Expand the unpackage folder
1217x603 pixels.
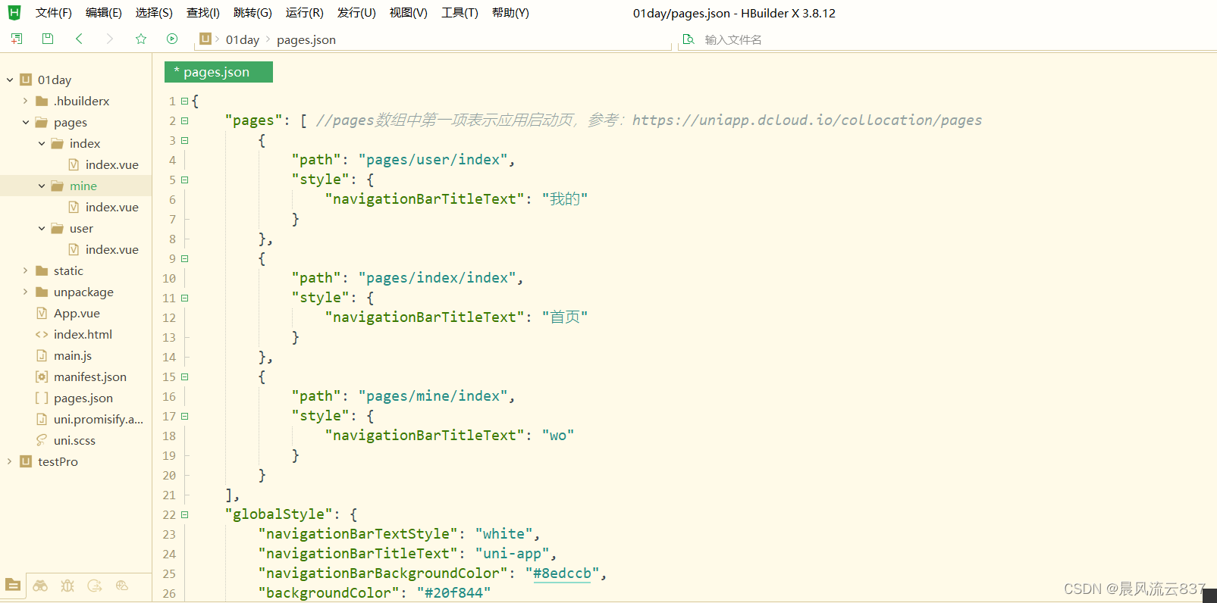pos(25,292)
